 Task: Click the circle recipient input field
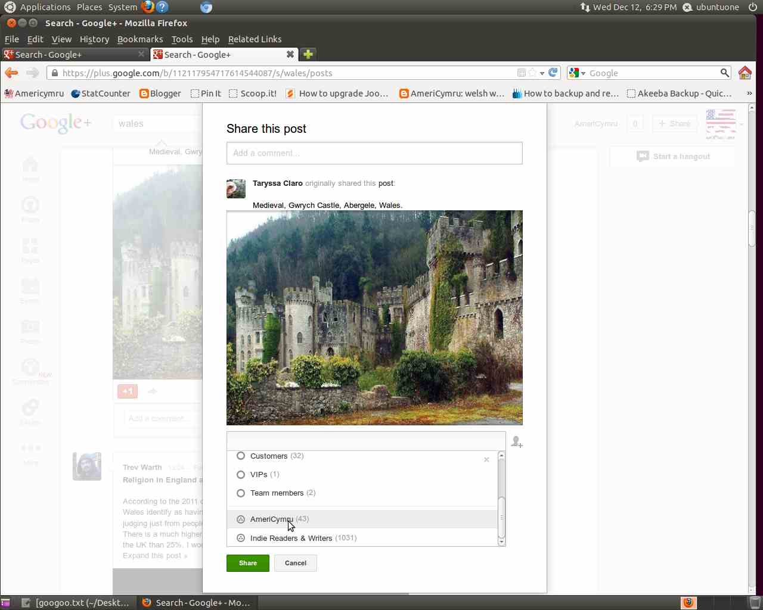pyautogui.click(x=366, y=441)
